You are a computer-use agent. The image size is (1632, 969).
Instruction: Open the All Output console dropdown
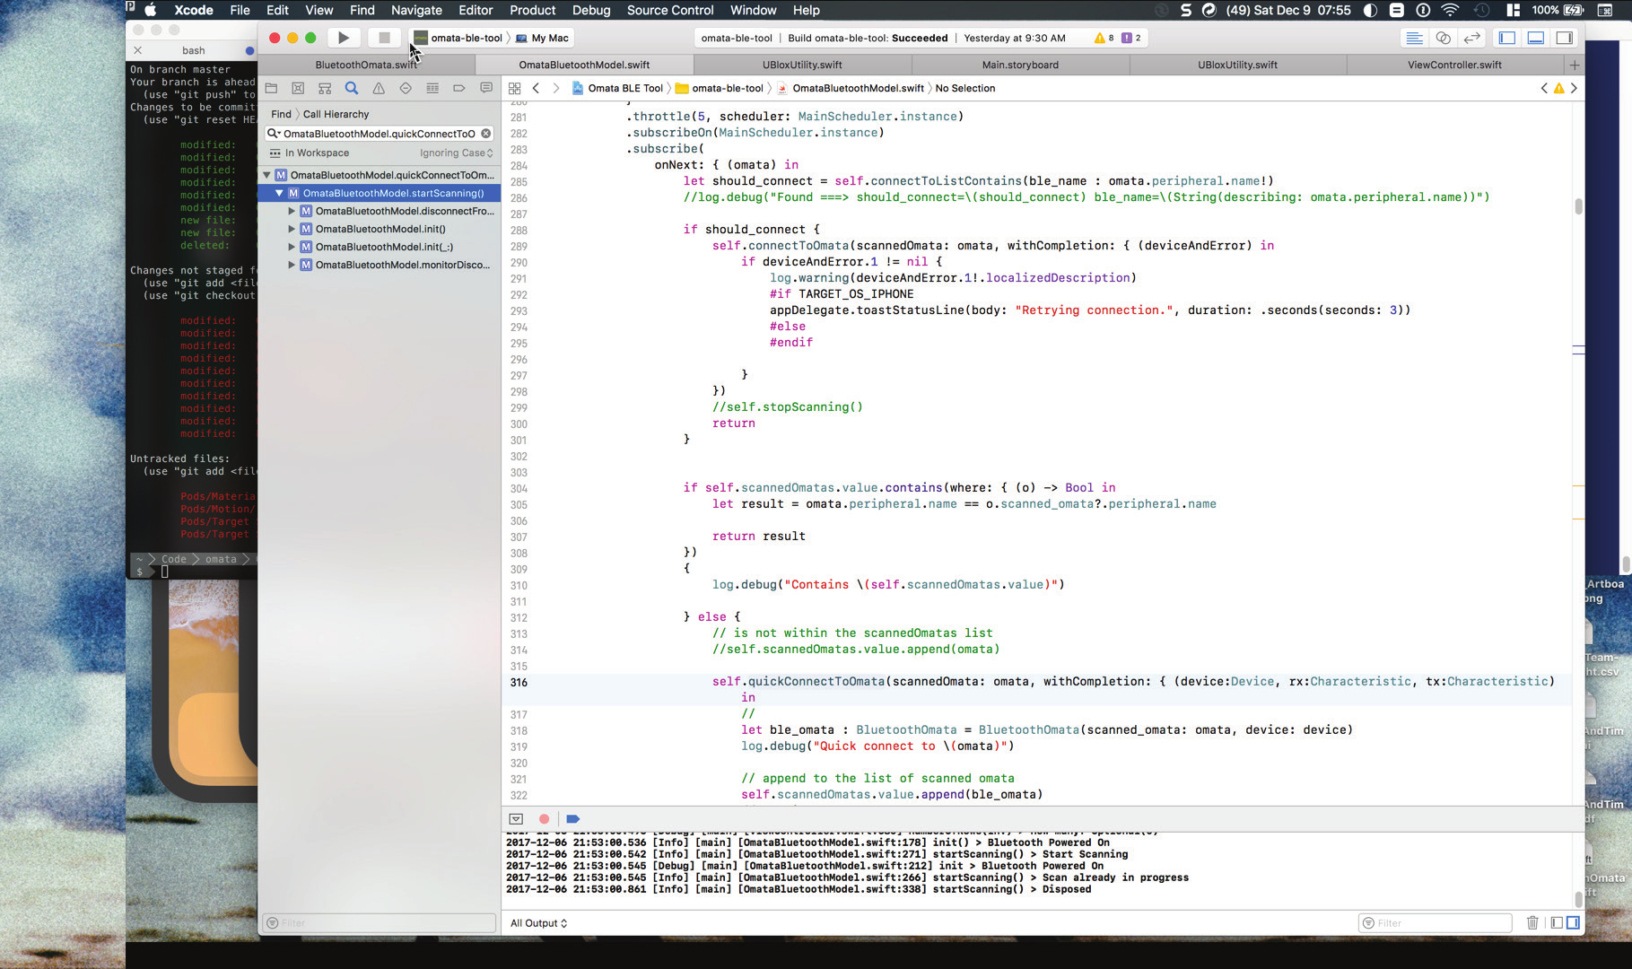pos(538,922)
